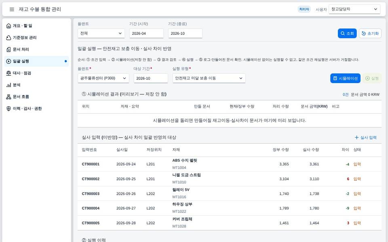Click the calculator icon in 시뮬레이션 button

335,78
